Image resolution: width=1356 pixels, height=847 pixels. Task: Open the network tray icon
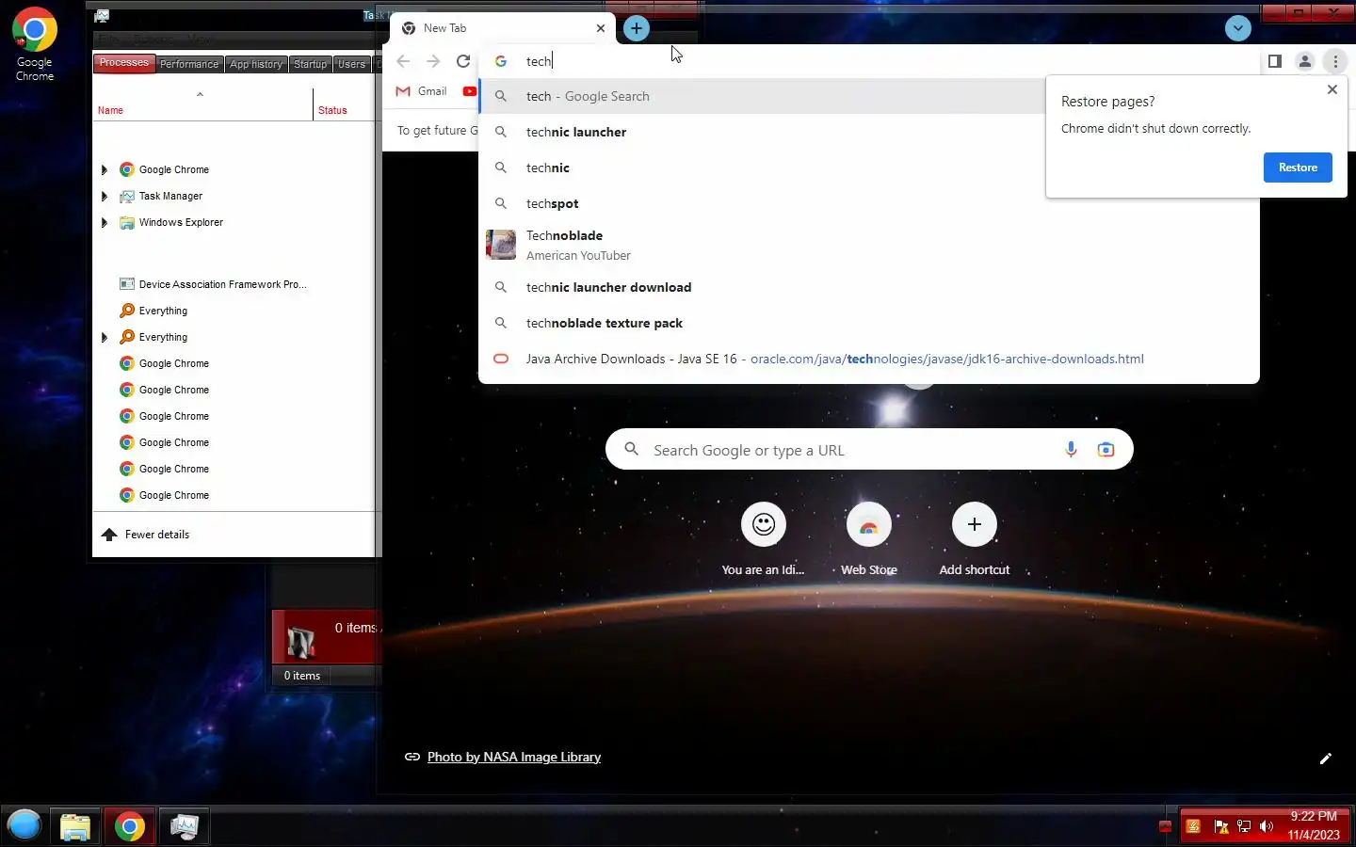click(1244, 826)
